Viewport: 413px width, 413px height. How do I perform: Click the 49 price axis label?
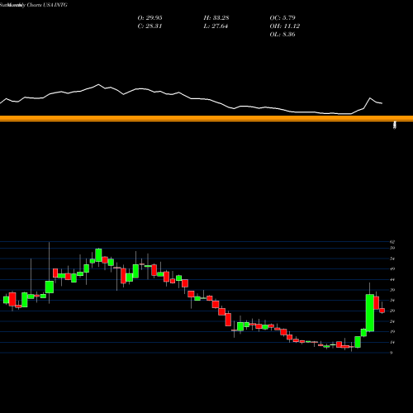coord(392,269)
